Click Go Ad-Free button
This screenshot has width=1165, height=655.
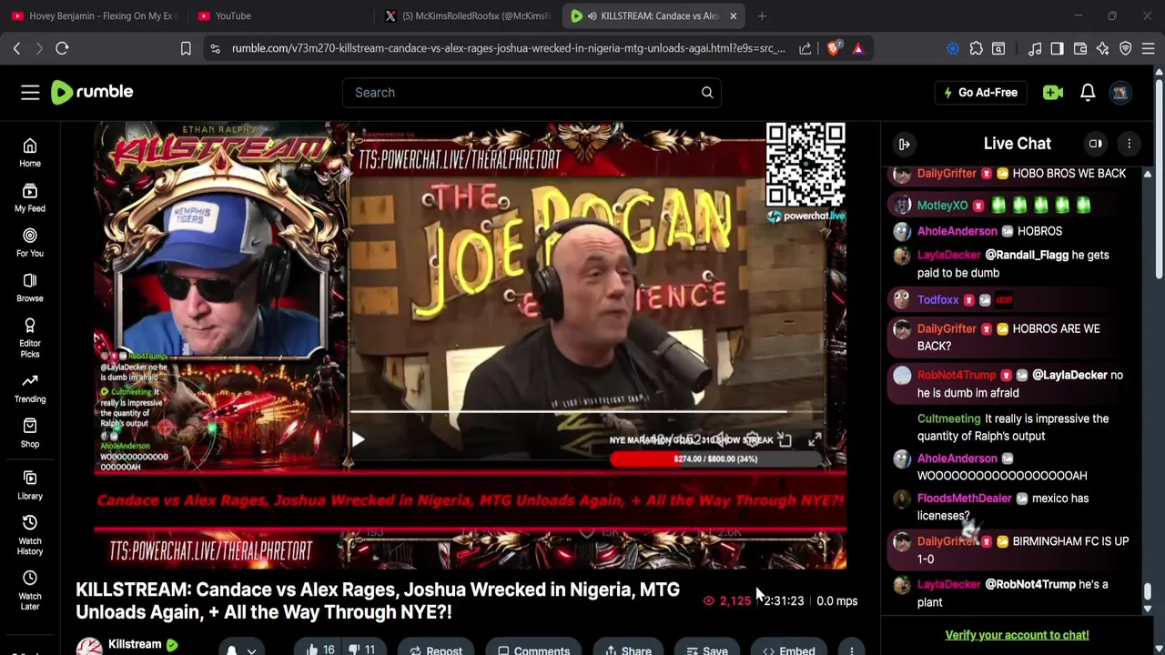[x=980, y=92]
